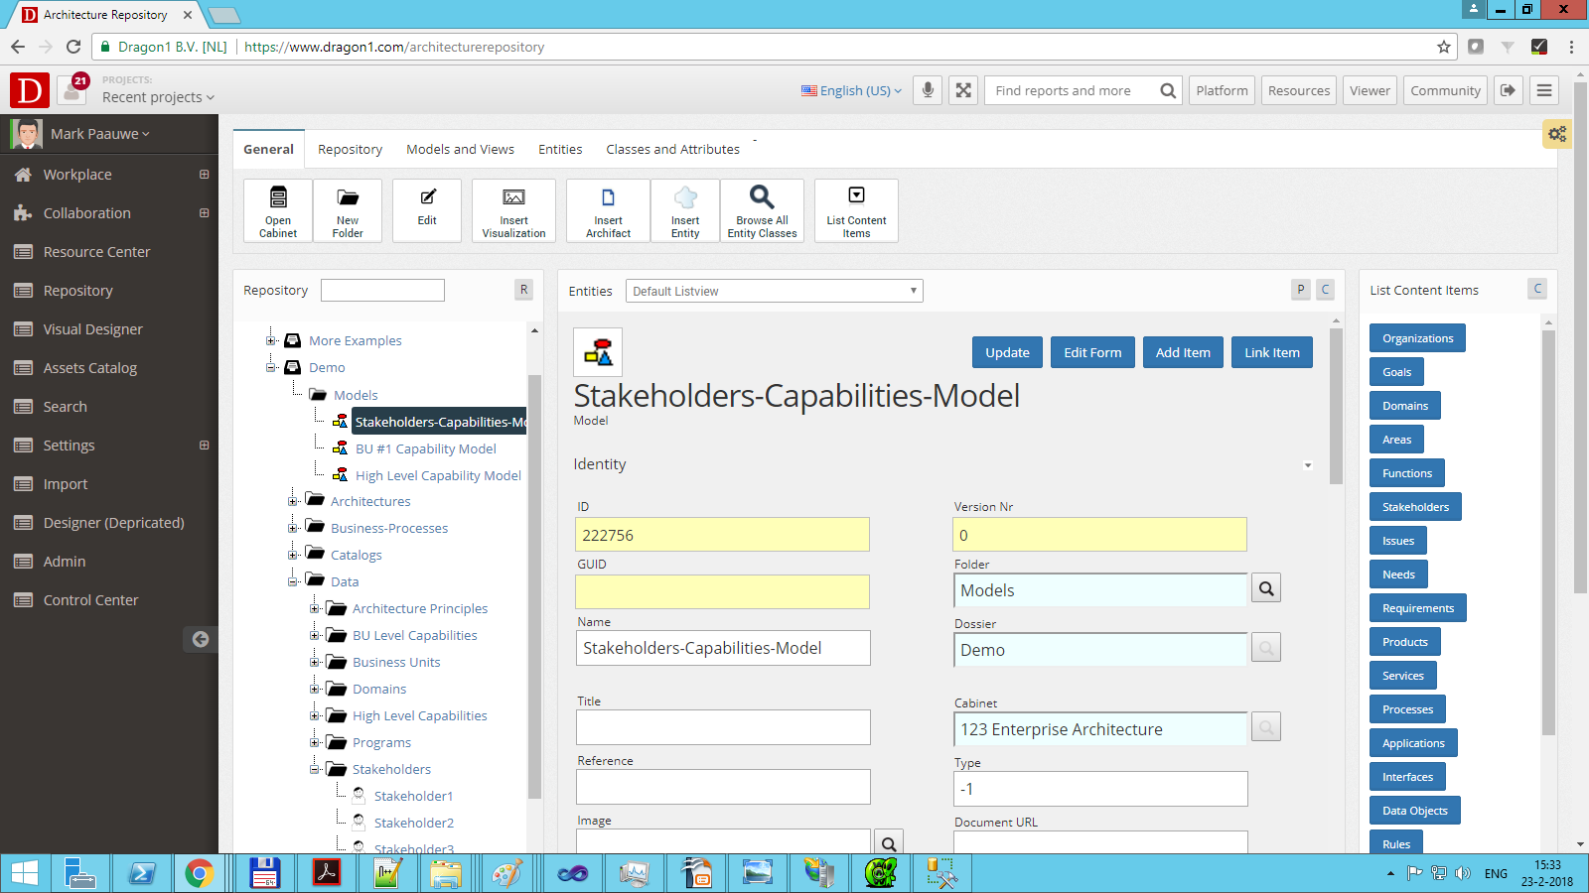The width and height of the screenshot is (1589, 893).
Task: Click the Dragon1 red logo
Action: pos(30,90)
